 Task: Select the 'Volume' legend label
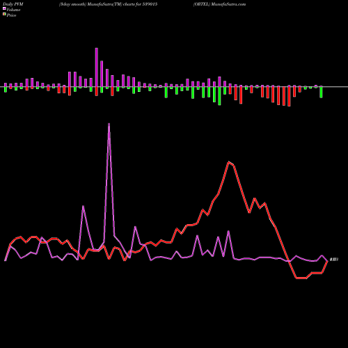13,10
